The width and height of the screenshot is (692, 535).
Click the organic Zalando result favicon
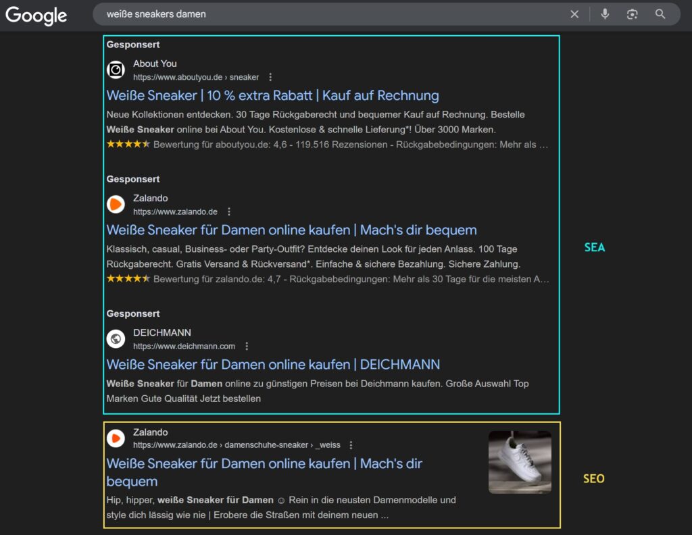pos(116,438)
